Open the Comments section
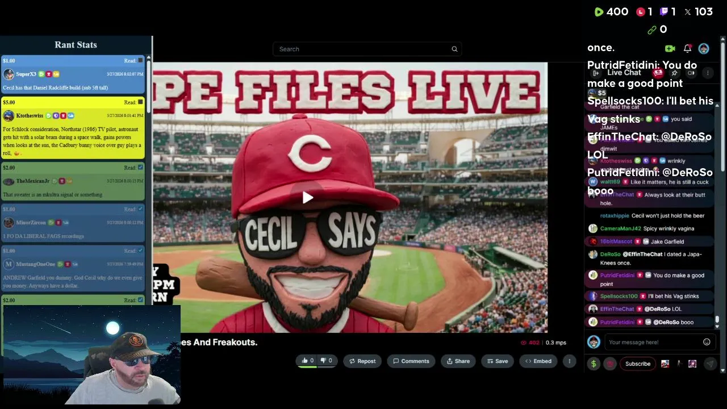 point(411,361)
